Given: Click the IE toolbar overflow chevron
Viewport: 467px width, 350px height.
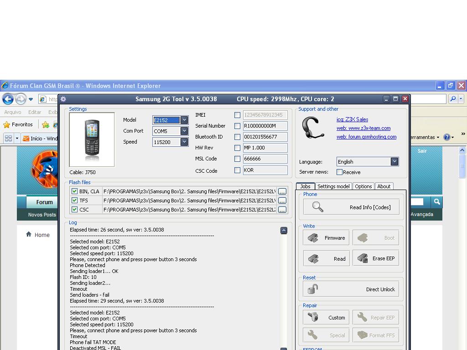Looking at the screenshot, I should [463, 134].
